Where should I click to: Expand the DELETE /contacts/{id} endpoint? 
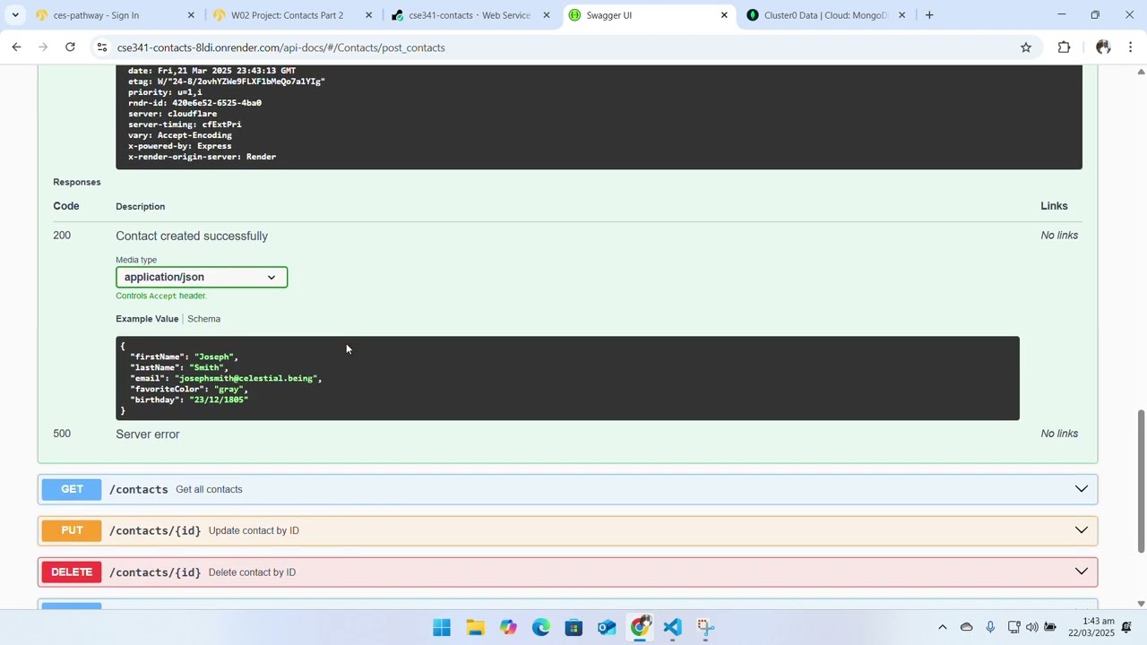tap(567, 572)
